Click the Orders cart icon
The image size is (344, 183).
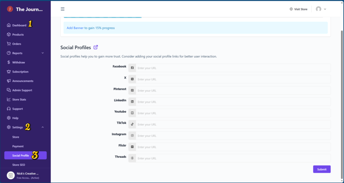tap(9, 44)
